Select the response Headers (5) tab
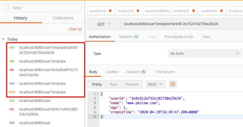 (x=136, y=72)
